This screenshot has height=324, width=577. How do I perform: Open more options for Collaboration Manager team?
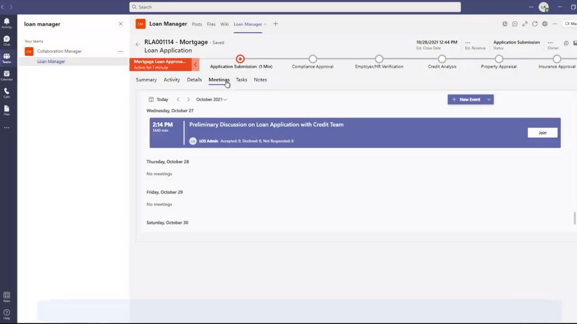[x=120, y=51]
